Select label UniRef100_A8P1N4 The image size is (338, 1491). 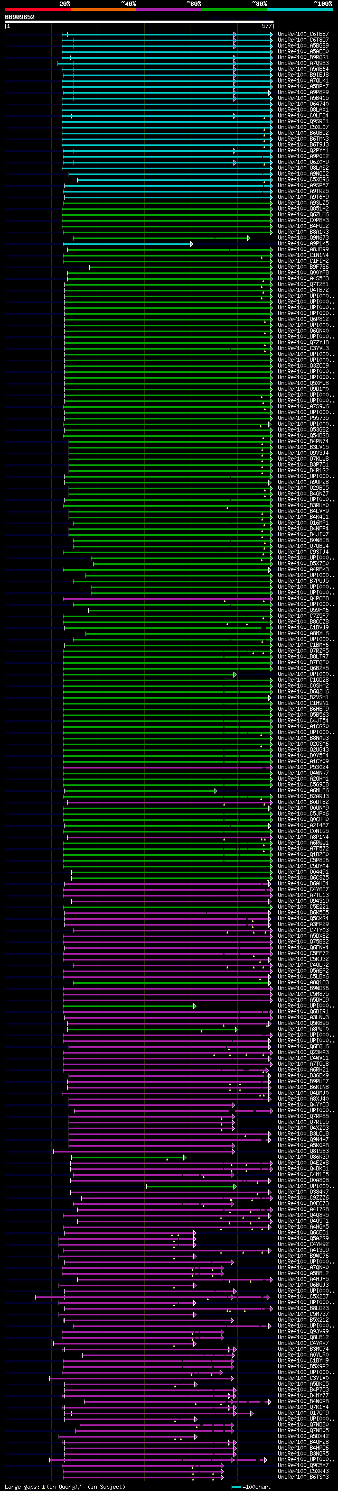(303, 837)
